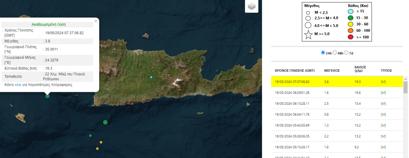Close the earthquake info popup

click(96, 21)
